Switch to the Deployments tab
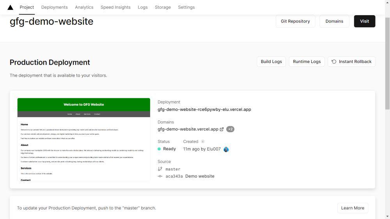This screenshot has height=219, width=390. coord(54,7)
